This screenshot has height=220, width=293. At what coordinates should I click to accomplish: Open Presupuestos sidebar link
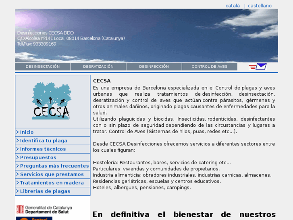point(38,157)
